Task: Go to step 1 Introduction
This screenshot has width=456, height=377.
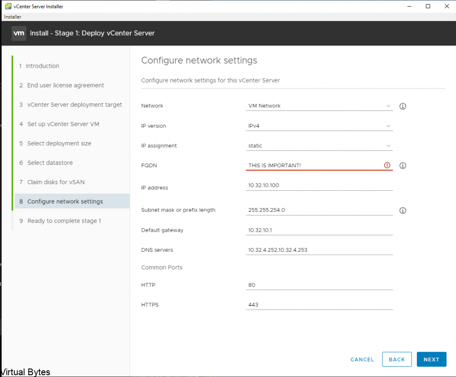Action: pos(39,66)
